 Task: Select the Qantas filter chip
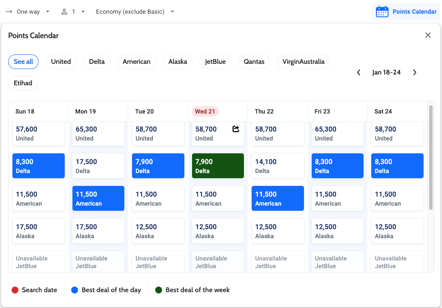click(254, 62)
